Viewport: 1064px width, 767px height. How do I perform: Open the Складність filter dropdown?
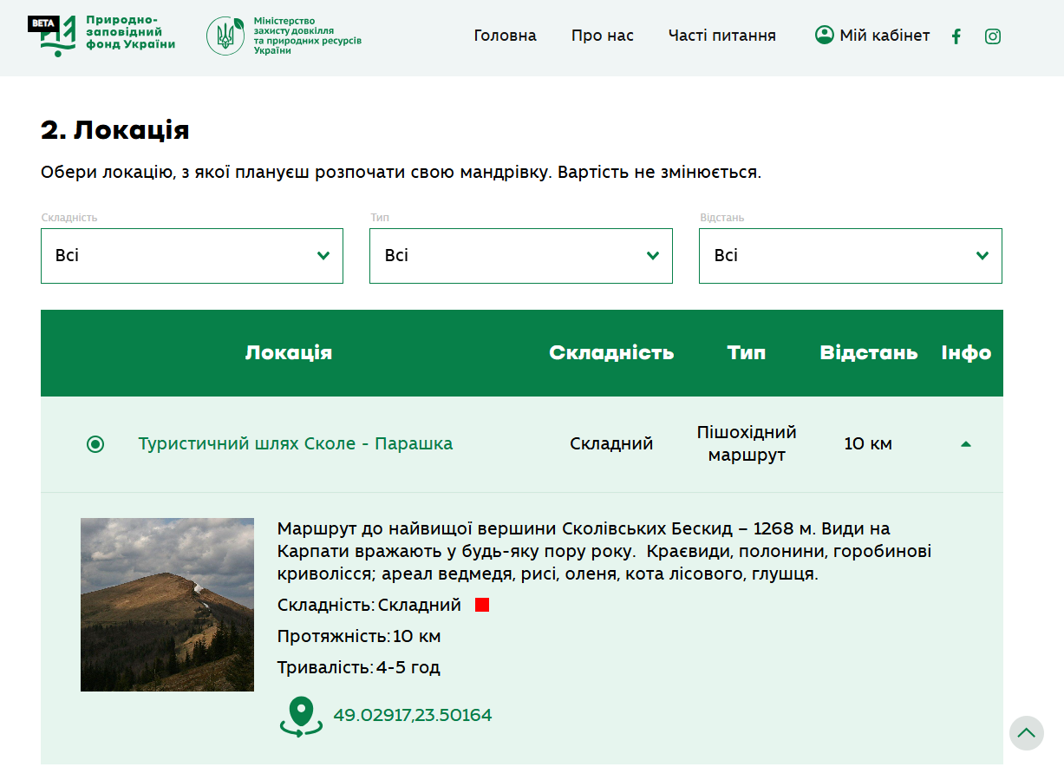tap(192, 256)
